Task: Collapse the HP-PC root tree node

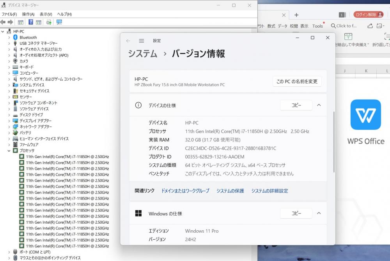Action: point(3,32)
